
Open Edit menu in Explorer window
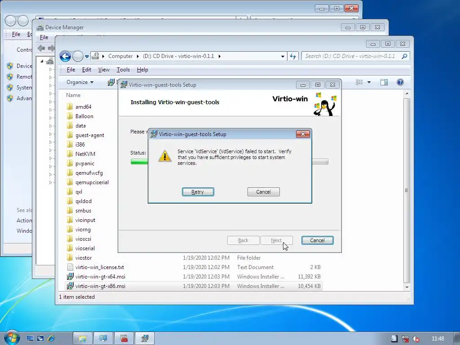(87, 70)
